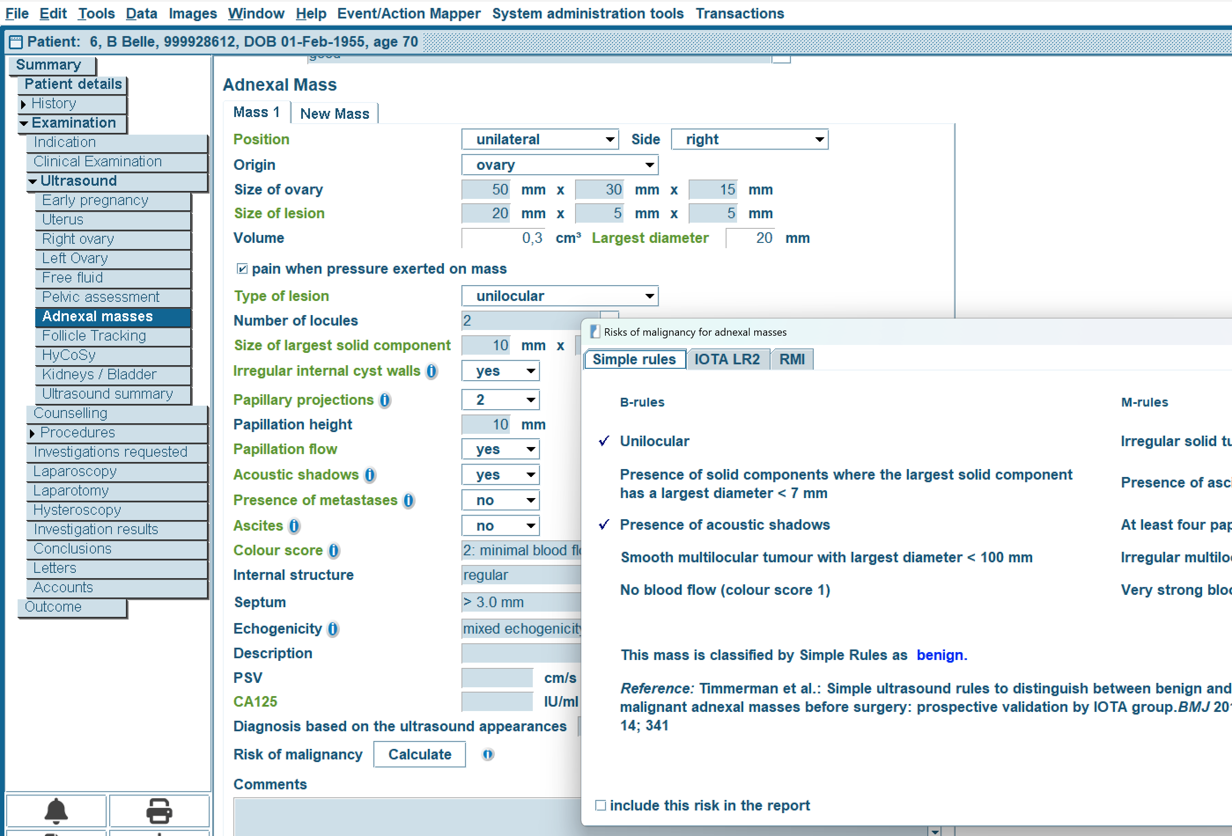Open the Type of lesion dropdown
Viewport: 1232px width, 836px height.
coord(560,296)
